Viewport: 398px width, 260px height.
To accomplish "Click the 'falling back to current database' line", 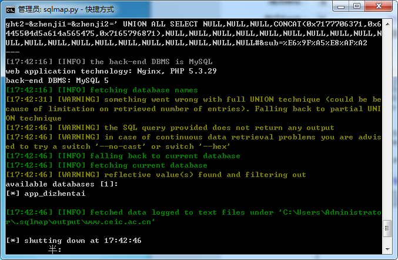I will (123, 156).
